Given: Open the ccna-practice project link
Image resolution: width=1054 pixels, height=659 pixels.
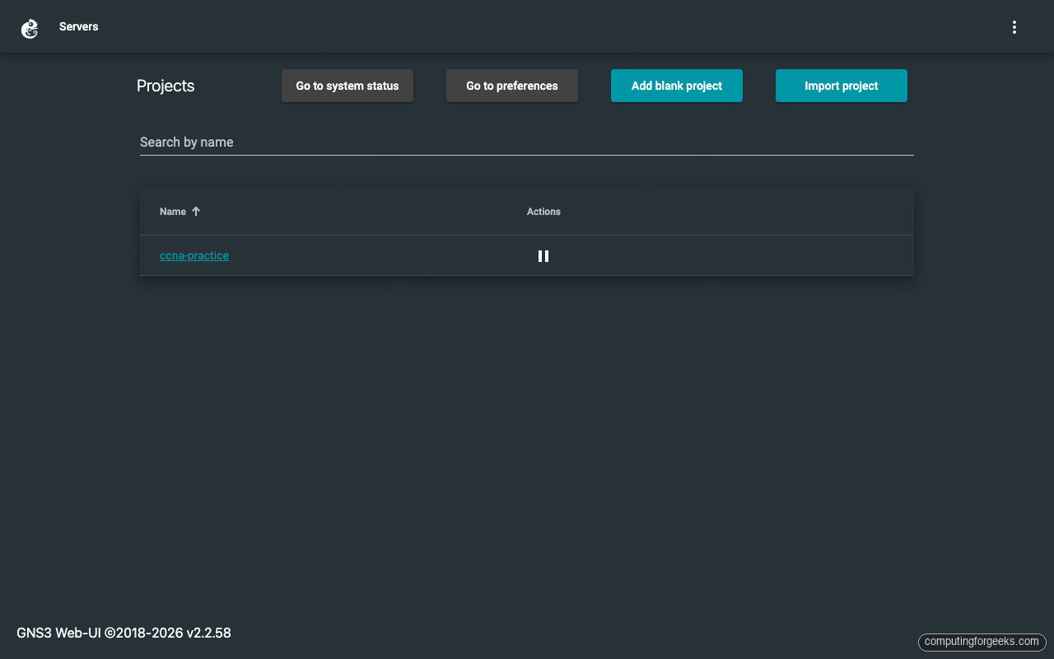Looking at the screenshot, I should 194,255.
